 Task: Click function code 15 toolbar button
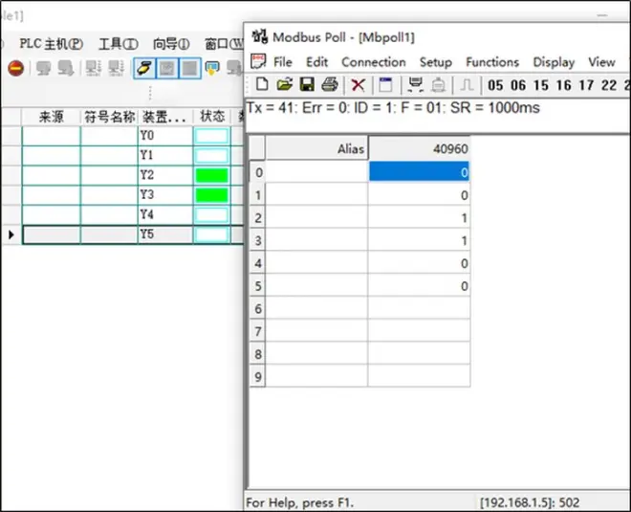coord(541,85)
